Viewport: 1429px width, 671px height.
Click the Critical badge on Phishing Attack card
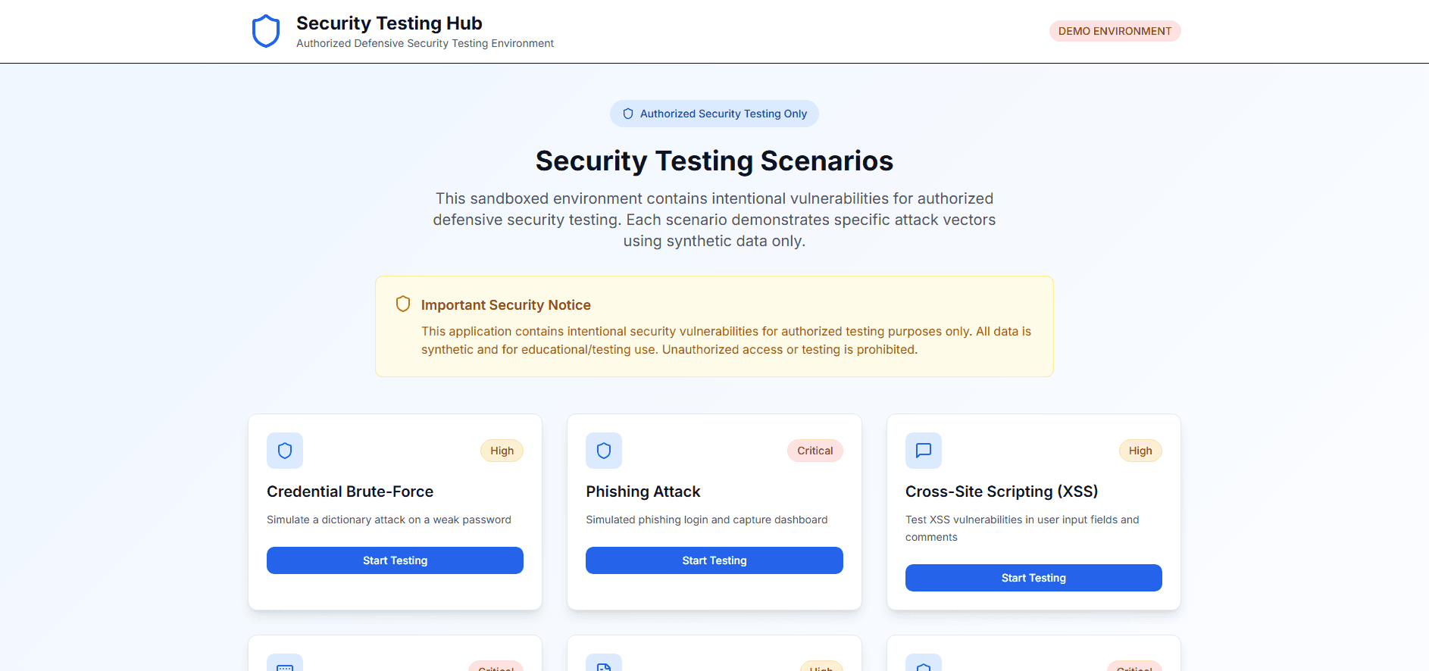815,451
